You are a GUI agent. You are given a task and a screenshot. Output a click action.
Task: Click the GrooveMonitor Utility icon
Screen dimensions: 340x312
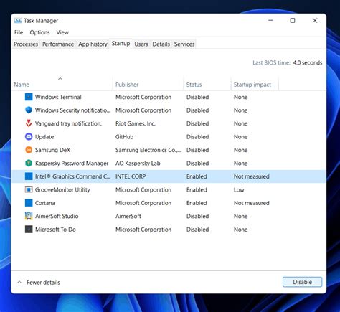pyautogui.click(x=29, y=189)
